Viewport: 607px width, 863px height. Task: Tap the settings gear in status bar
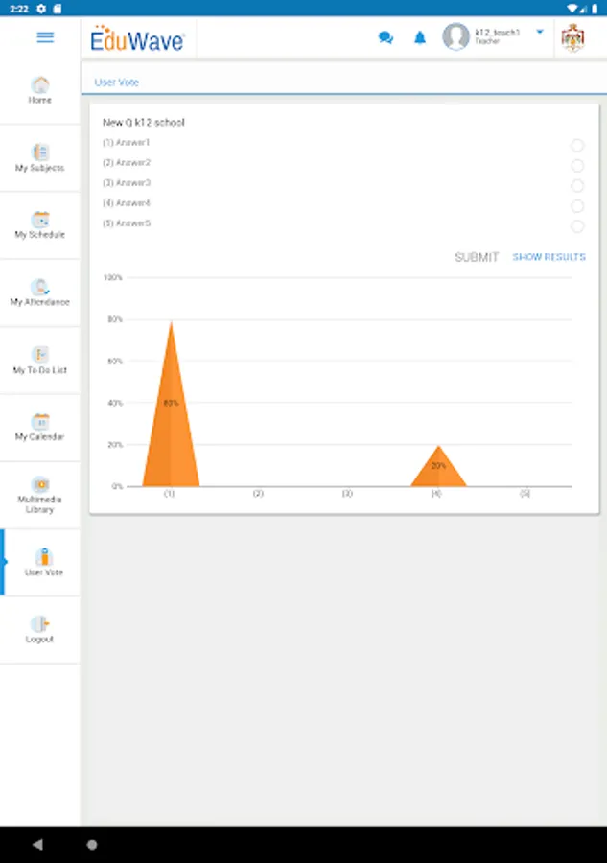(41, 9)
